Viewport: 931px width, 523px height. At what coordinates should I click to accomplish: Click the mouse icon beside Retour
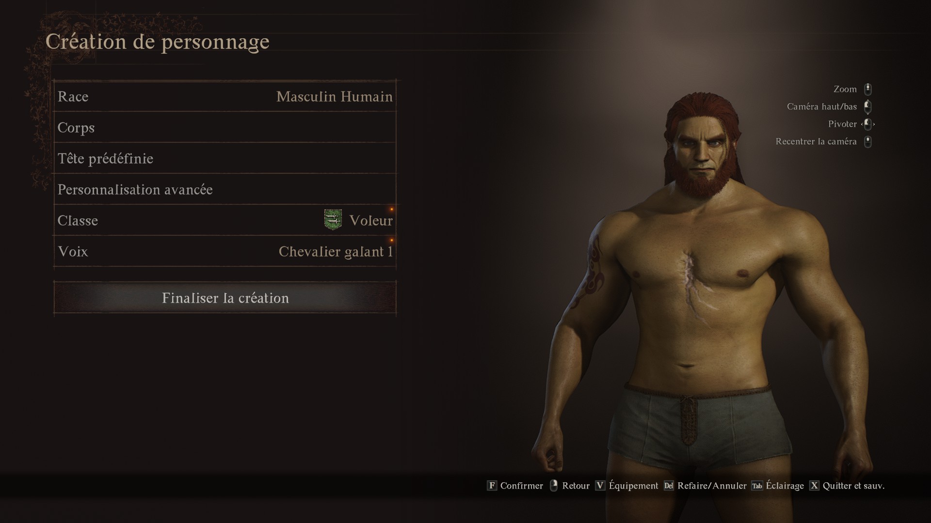coord(554,486)
